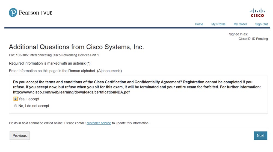The width and height of the screenshot is (273, 152).
Task: Go to My Profile
Action: click(218, 24)
